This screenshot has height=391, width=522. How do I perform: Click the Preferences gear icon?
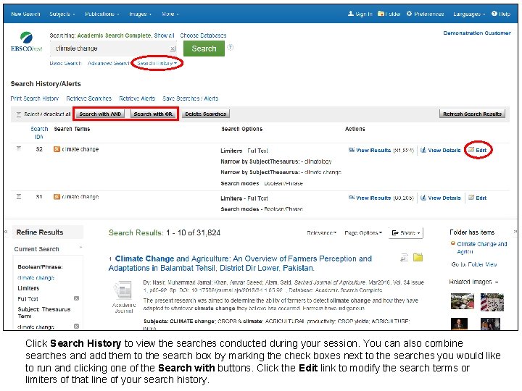click(x=409, y=14)
